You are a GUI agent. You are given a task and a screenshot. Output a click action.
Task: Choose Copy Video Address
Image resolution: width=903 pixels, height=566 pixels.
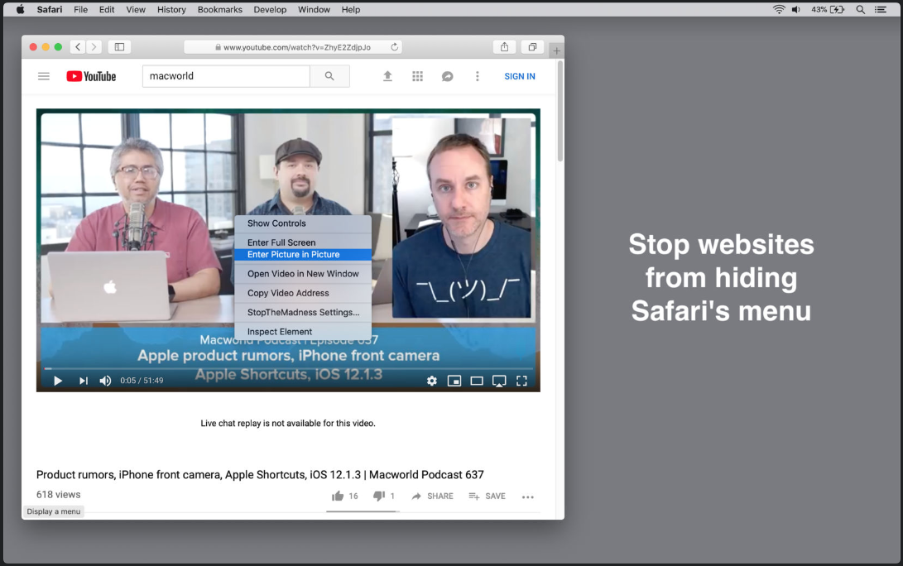click(303, 293)
